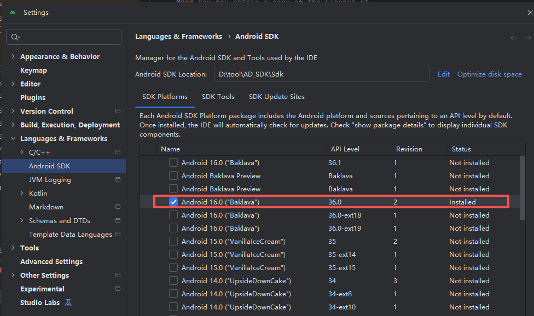Expand Version Control section
534x316 pixels.
coord(13,111)
